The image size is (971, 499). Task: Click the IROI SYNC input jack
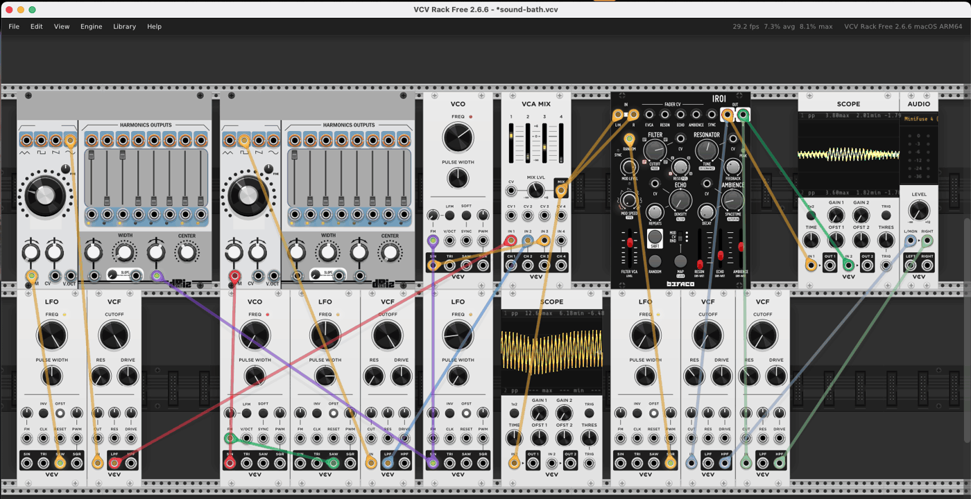pyautogui.click(x=712, y=115)
